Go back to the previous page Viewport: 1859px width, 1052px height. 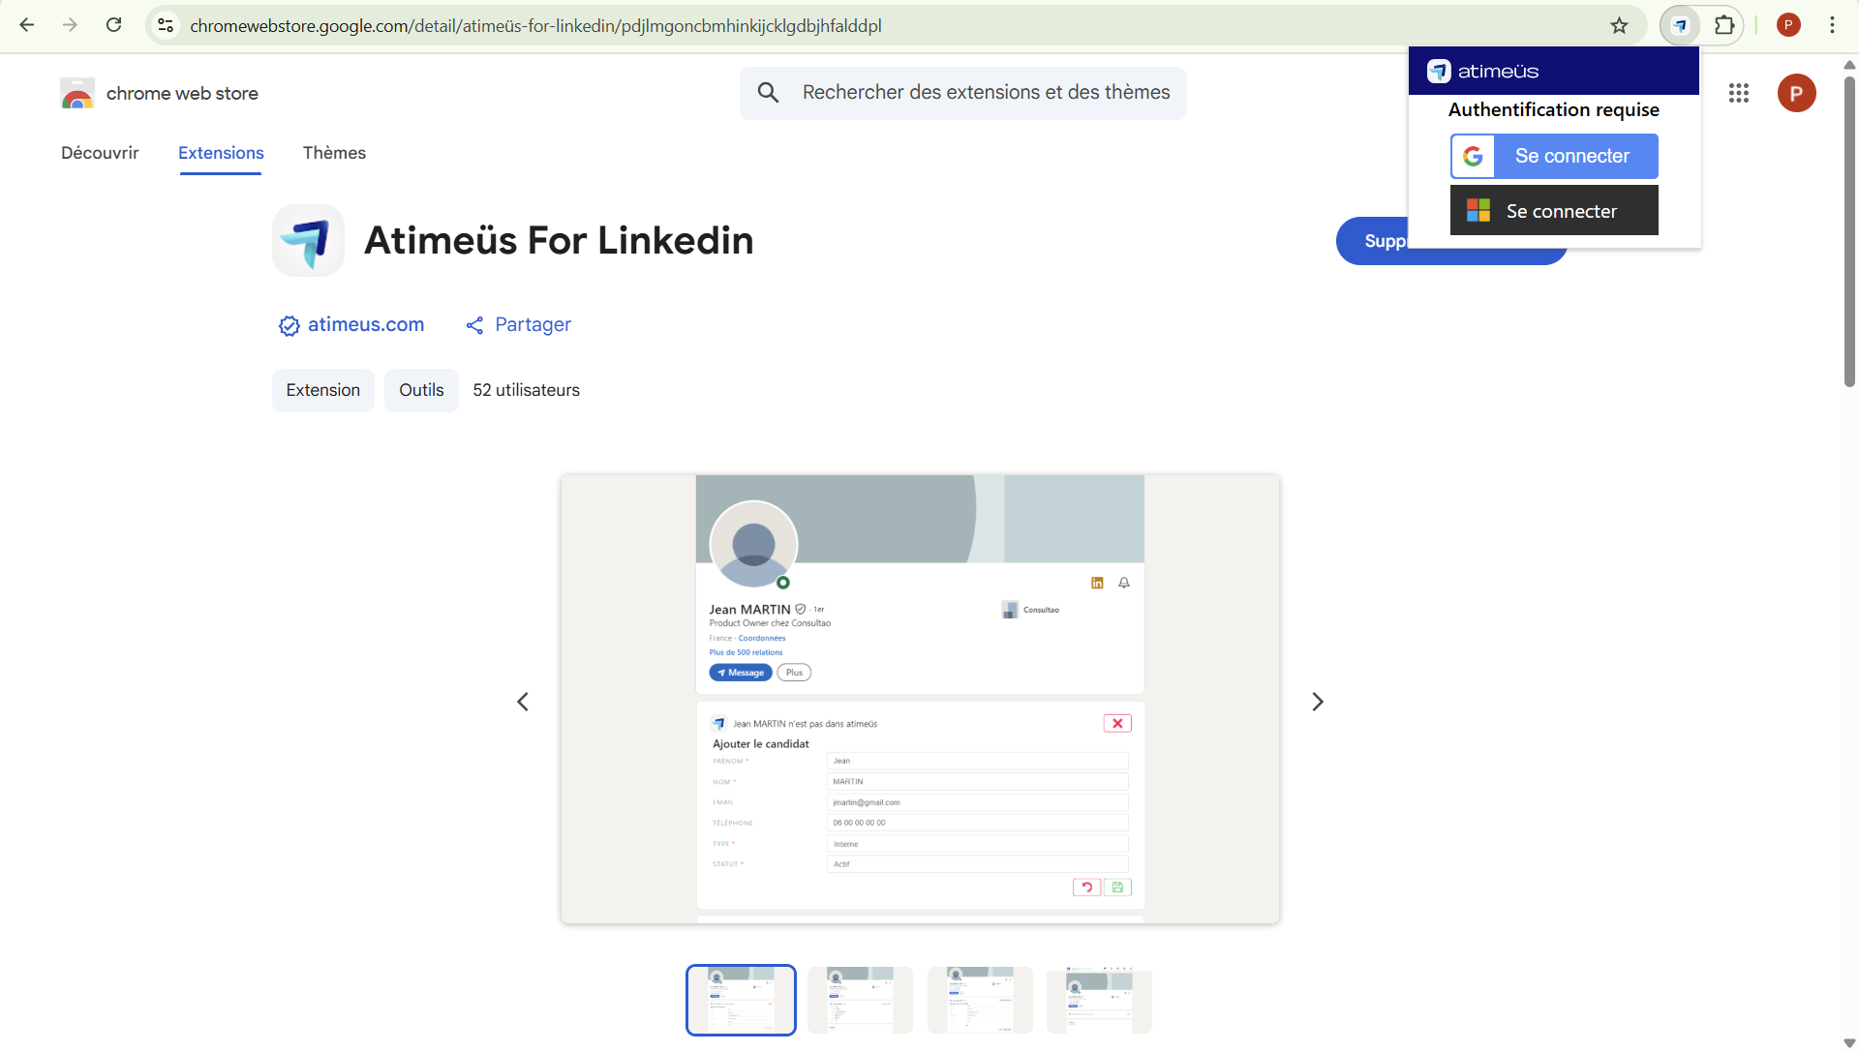tap(27, 26)
